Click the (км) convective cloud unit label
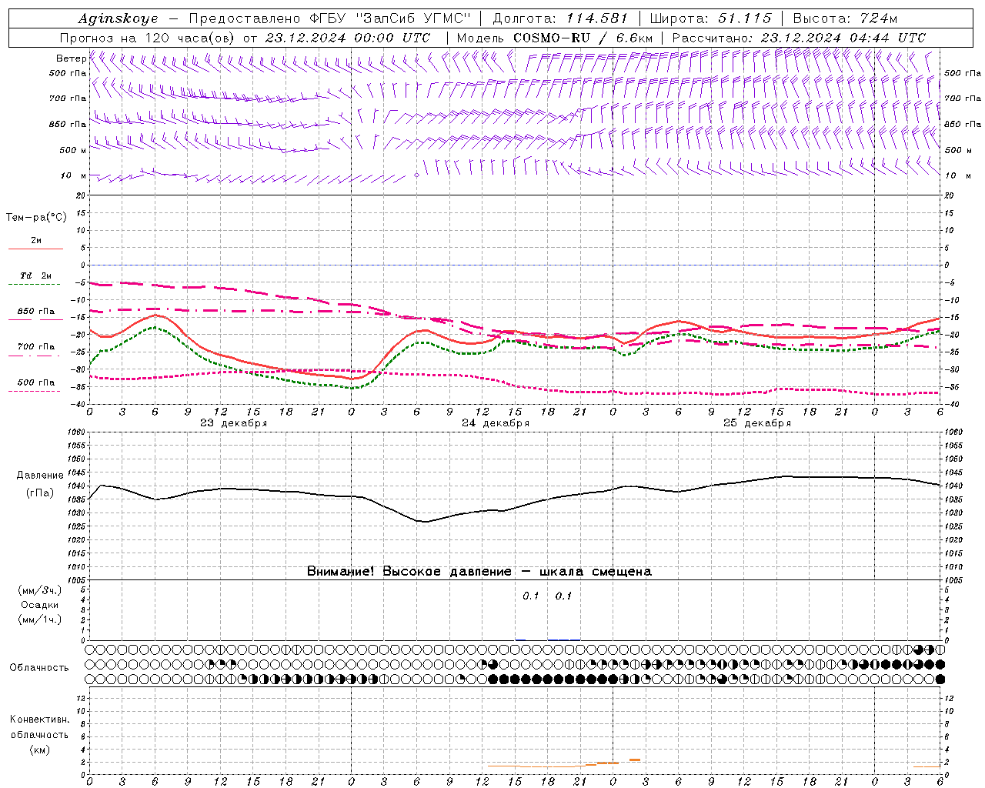The width and height of the screenshot is (985, 788). (40, 750)
